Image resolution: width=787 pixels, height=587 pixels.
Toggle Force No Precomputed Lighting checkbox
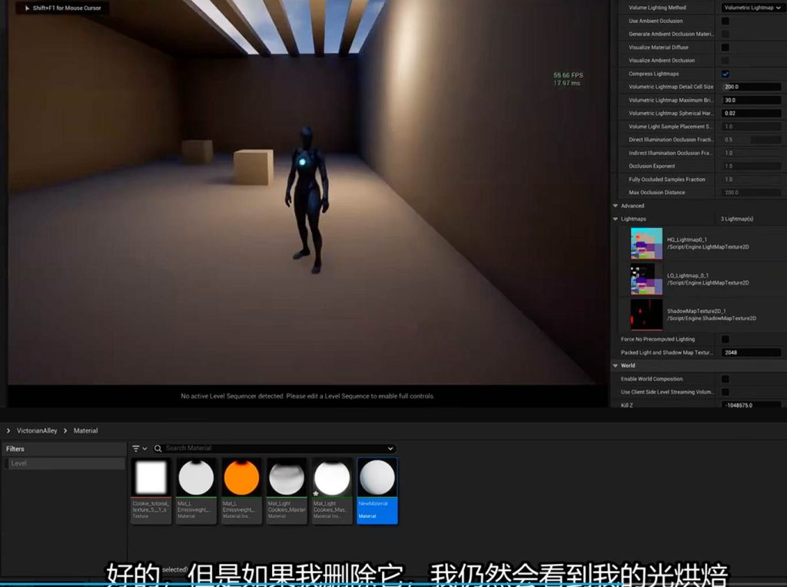725,339
